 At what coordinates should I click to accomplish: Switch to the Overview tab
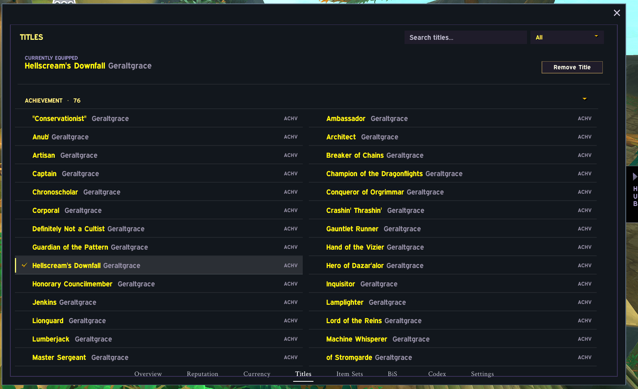pos(148,374)
